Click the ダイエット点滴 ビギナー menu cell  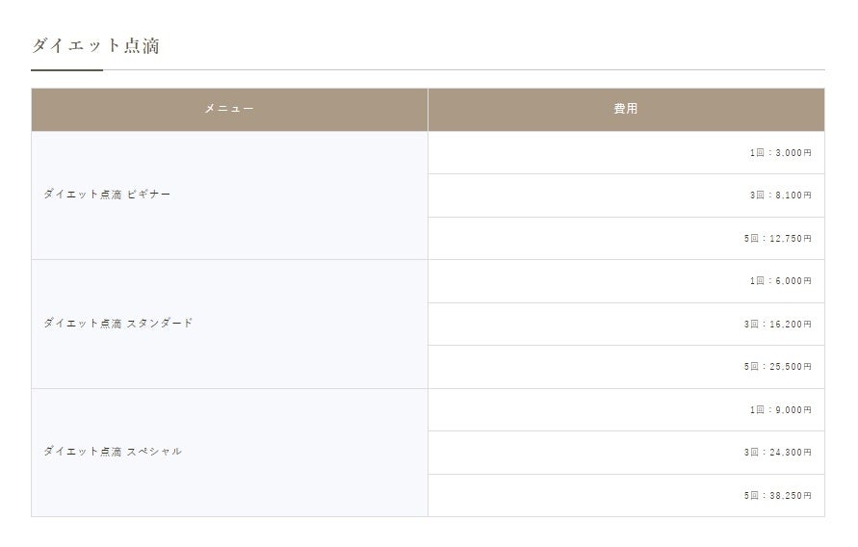click(x=229, y=195)
